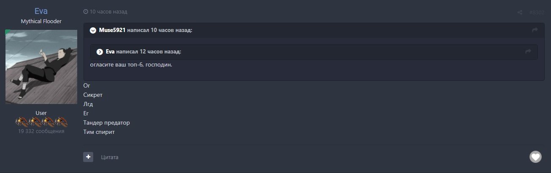Viewport: 551px width, 173px height.
Task: Click the '10 часов назад' timestamp
Action: click(x=108, y=12)
